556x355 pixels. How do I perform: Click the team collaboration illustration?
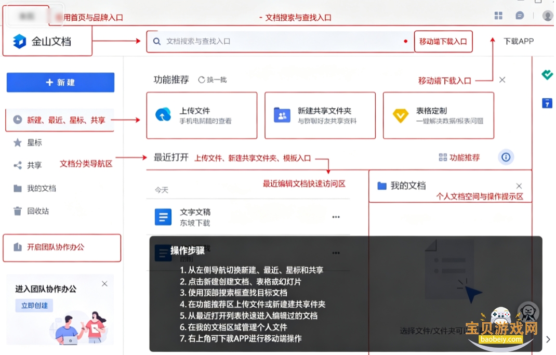click(78, 327)
